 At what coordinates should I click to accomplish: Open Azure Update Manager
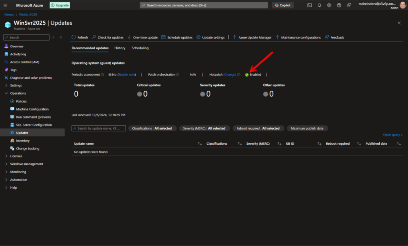tap(252, 37)
